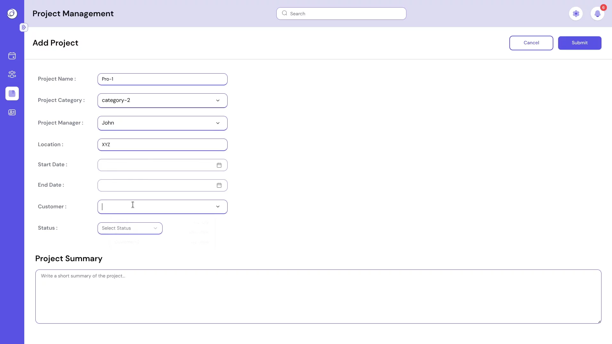Click the Cancel button
Image resolution: width=612 pixels, height=344 pixels.
(531, 43)
